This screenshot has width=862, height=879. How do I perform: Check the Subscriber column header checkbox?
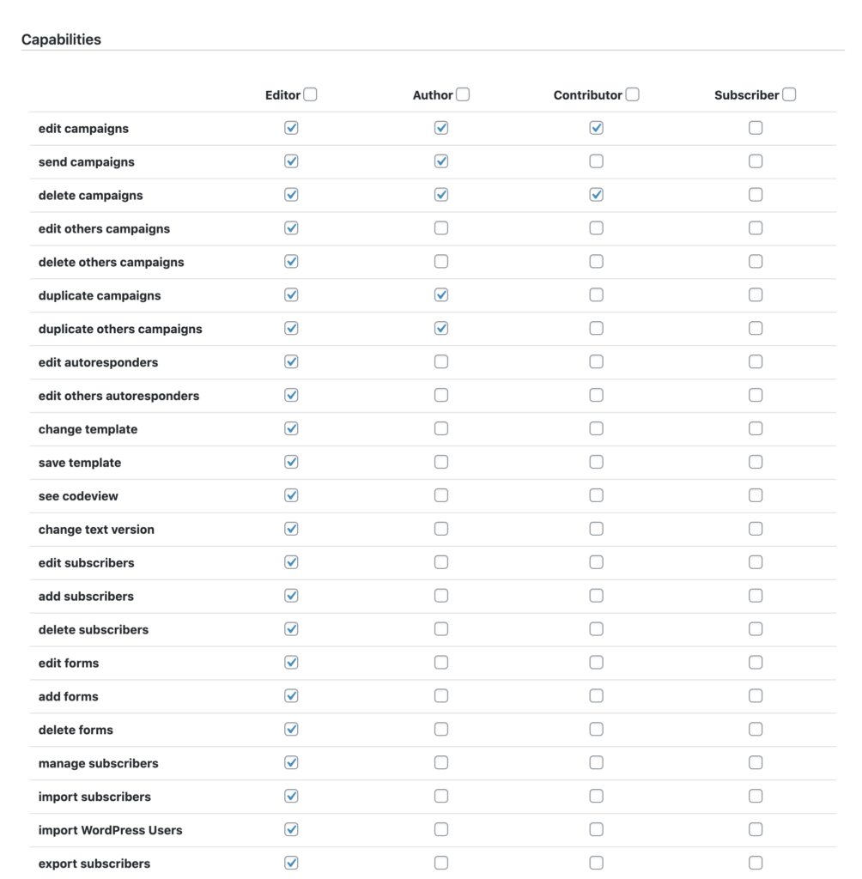coord(789,94)
